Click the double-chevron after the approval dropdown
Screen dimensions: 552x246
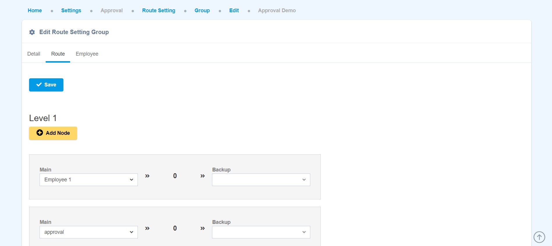(x=147, y=228)
